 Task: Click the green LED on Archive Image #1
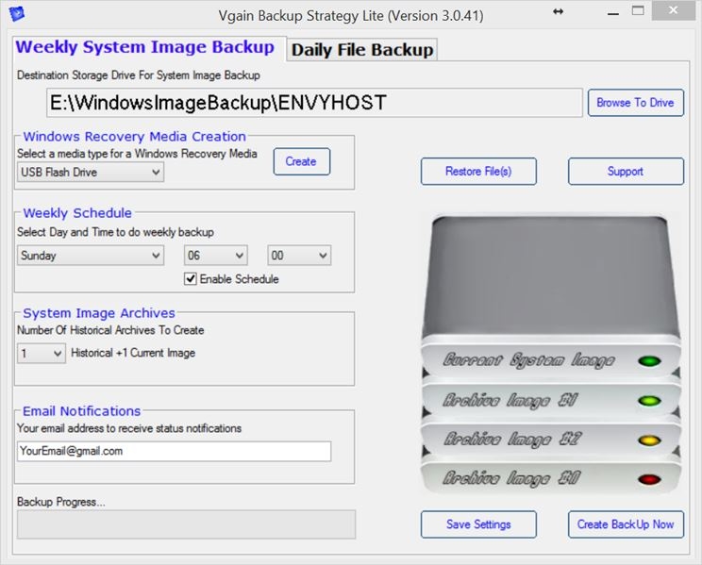click(x=648, y=401)
